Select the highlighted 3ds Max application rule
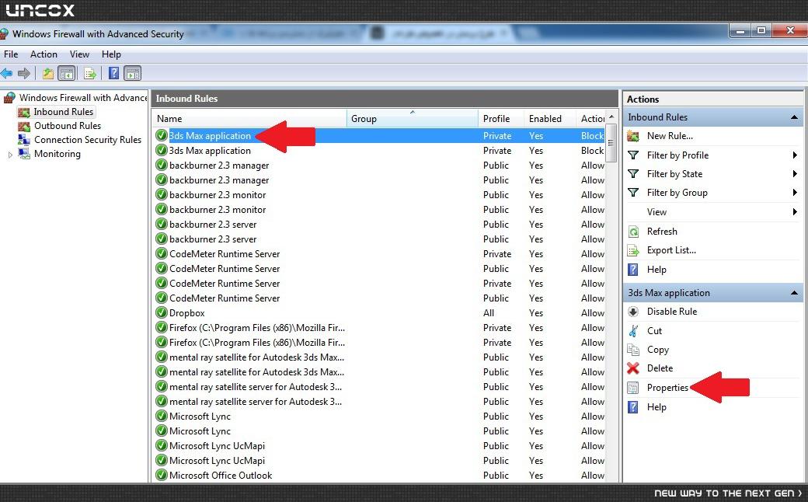This screenshot has height=502, width=808. click(379, 136)
